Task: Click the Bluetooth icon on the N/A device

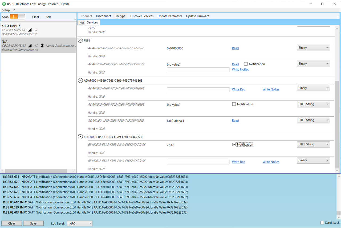Action: coord(42,46)
